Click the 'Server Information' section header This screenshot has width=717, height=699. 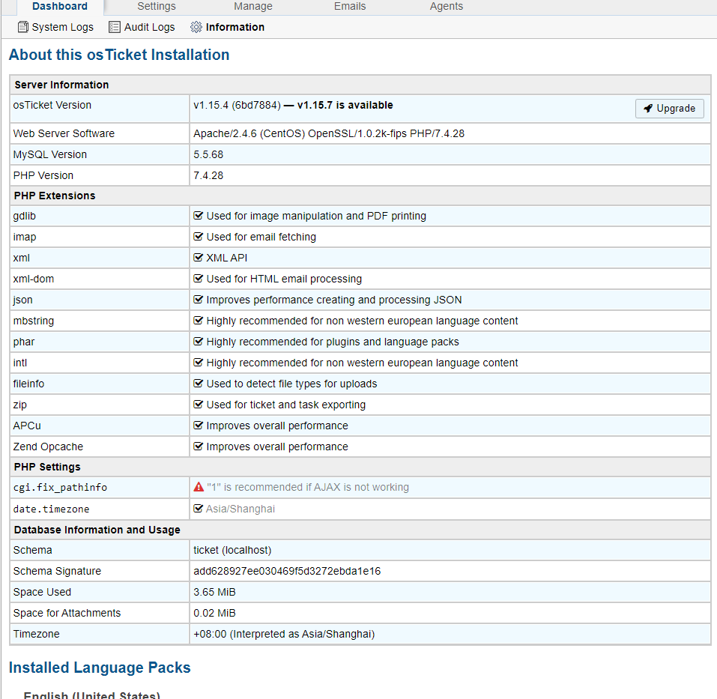click(x=61, y=85)
